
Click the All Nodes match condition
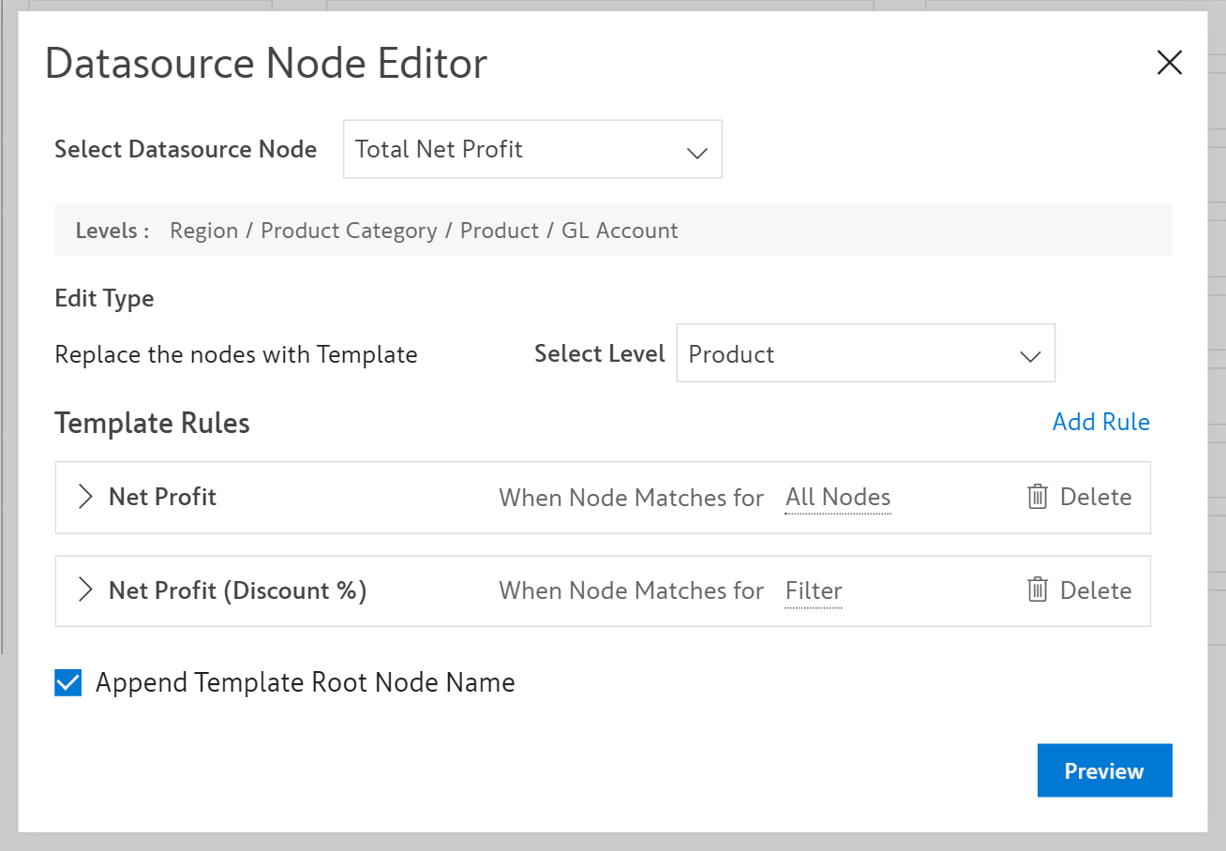coord(837,497)
